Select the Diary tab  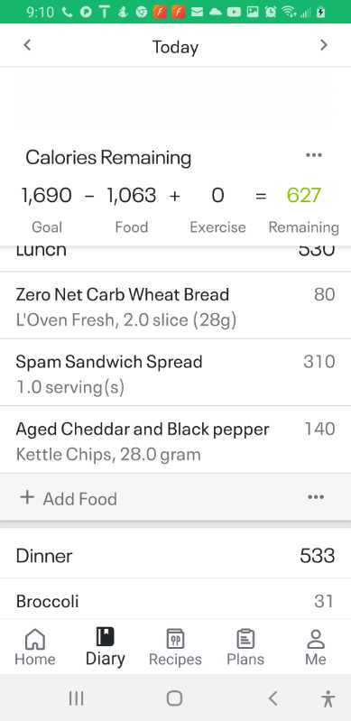coord(105,647)
